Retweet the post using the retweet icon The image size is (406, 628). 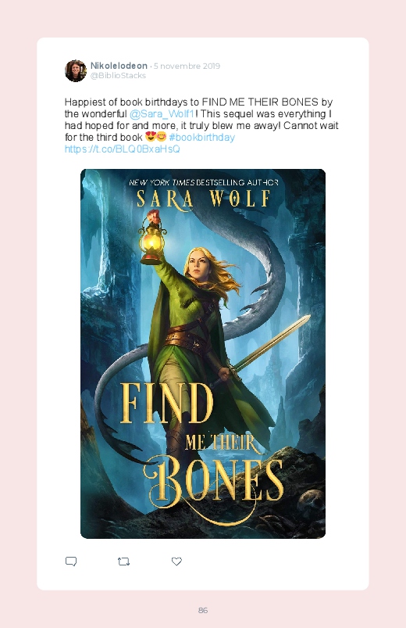(123, 562)
